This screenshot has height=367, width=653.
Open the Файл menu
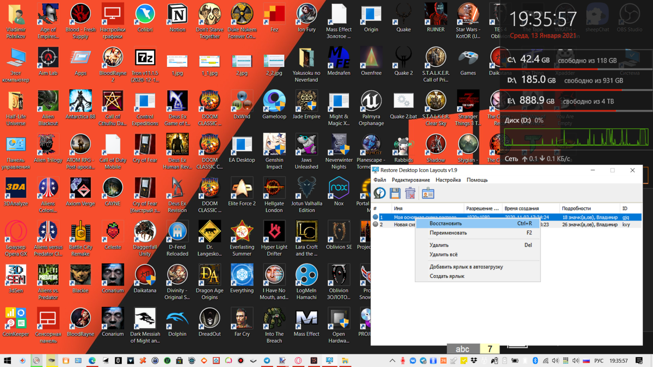[380, 180]
